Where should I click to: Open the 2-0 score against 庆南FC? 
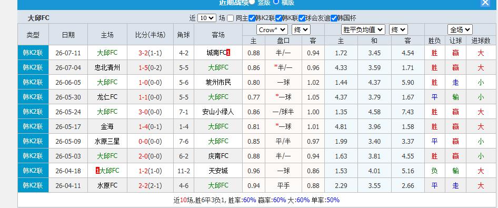(x=144, y=156)
